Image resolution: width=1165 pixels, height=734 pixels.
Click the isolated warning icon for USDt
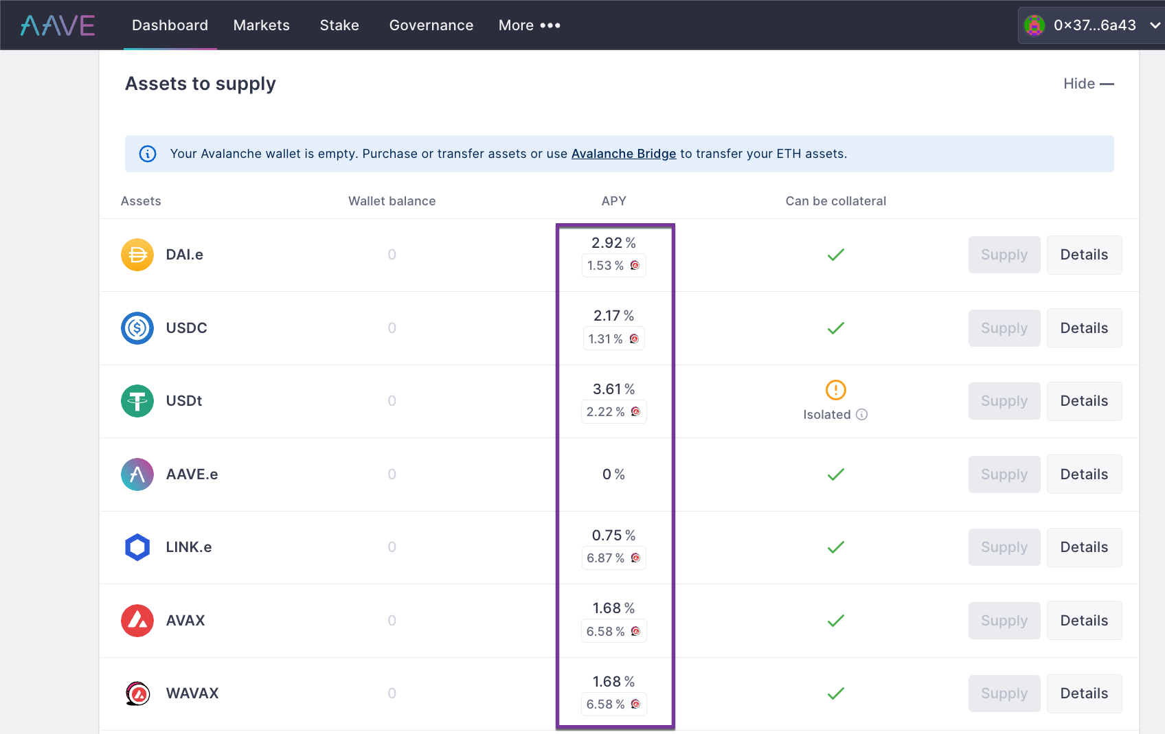835,390
